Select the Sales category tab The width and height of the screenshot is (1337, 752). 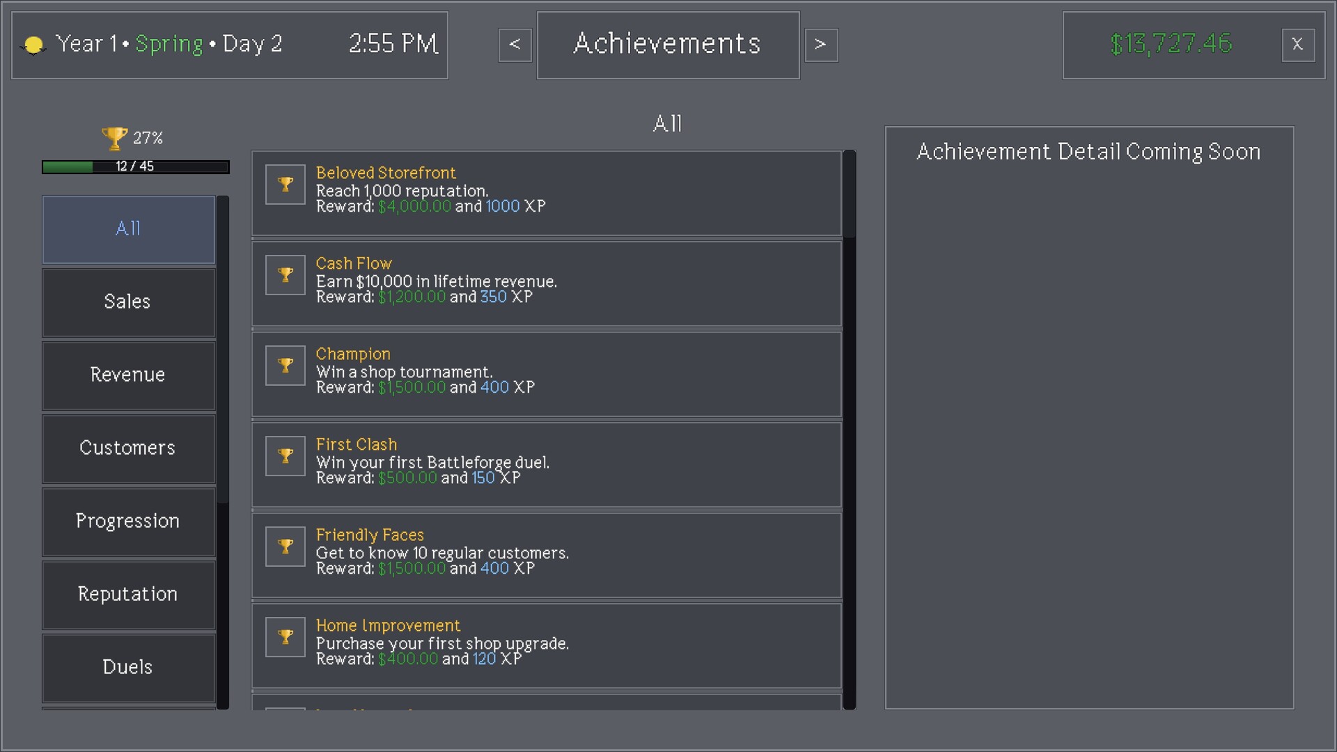tap(129, 302)
